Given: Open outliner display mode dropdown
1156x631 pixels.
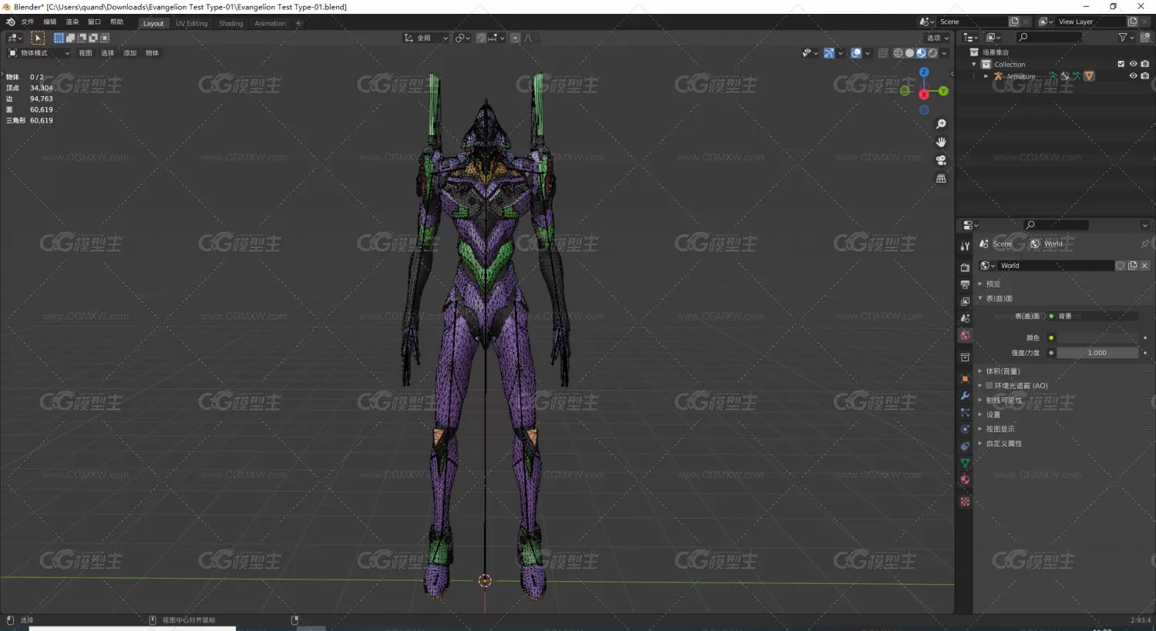Looking at the screenshot, I should pos(994,37).
